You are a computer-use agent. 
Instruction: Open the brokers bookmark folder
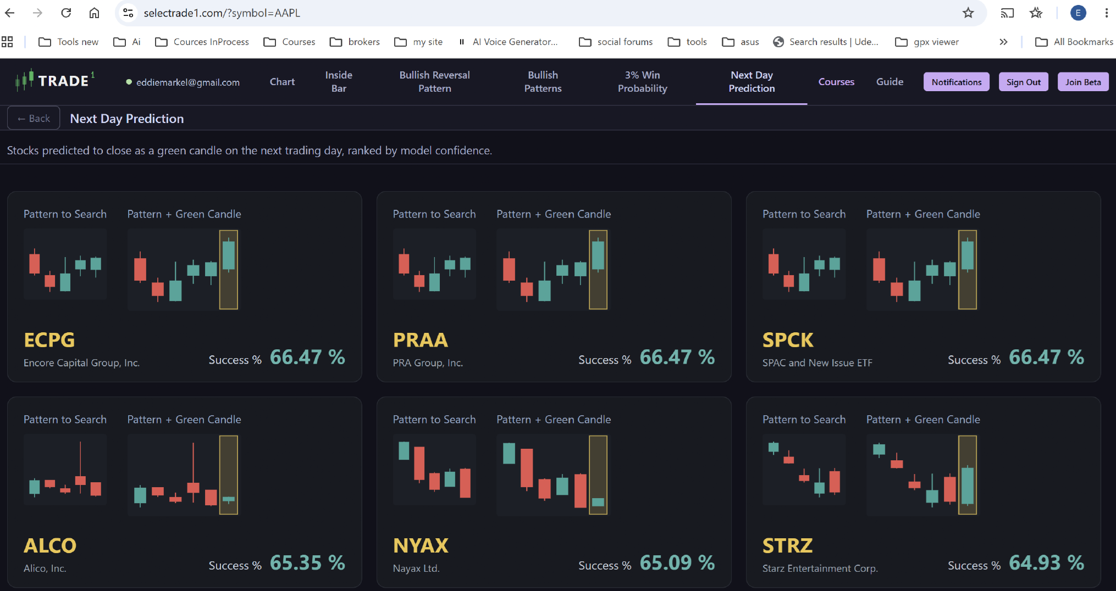(355, 42)
